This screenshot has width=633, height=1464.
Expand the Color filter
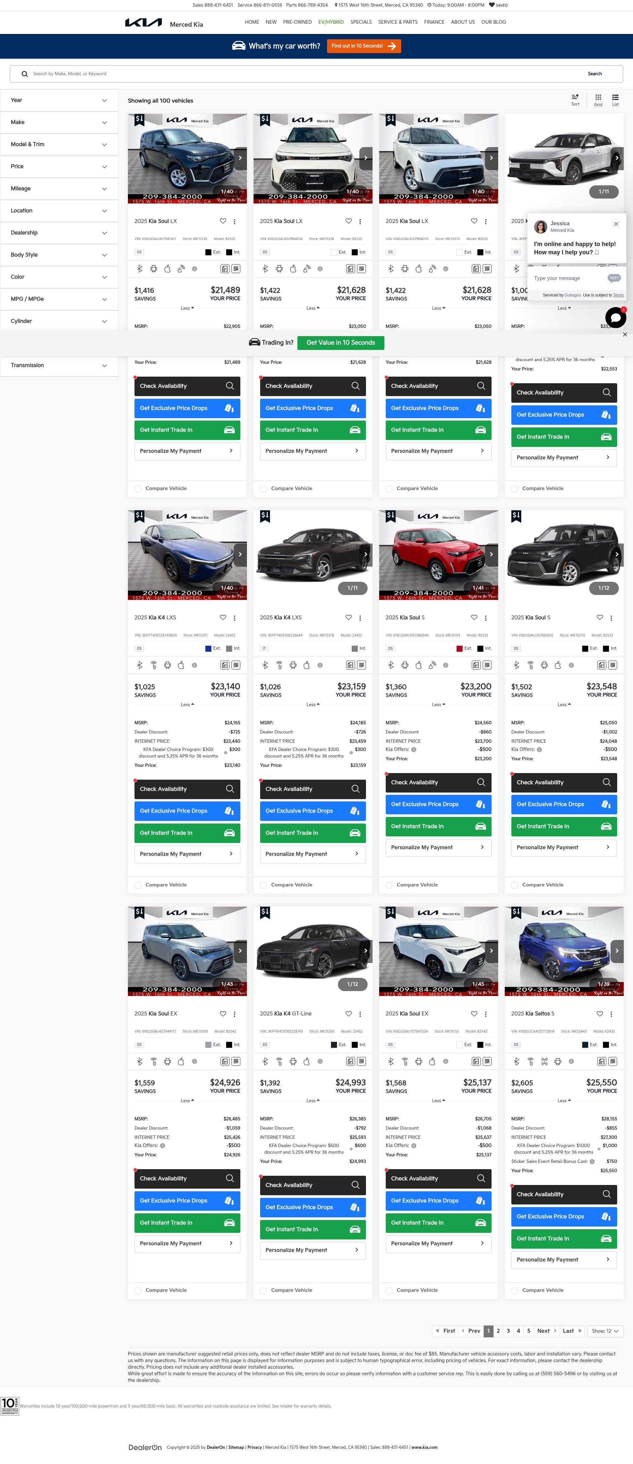coord(59,277)
